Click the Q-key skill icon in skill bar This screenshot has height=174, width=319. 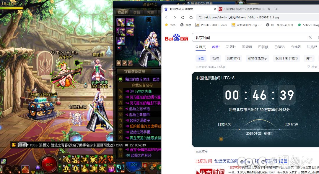point(66,159)
